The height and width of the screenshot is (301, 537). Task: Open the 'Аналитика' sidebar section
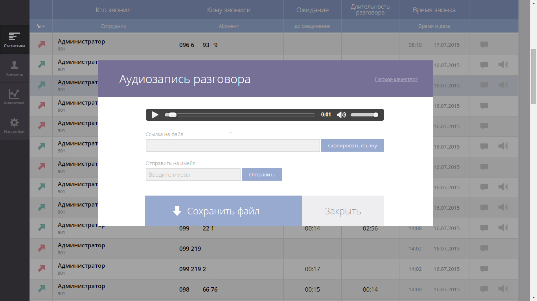point(15,97)
